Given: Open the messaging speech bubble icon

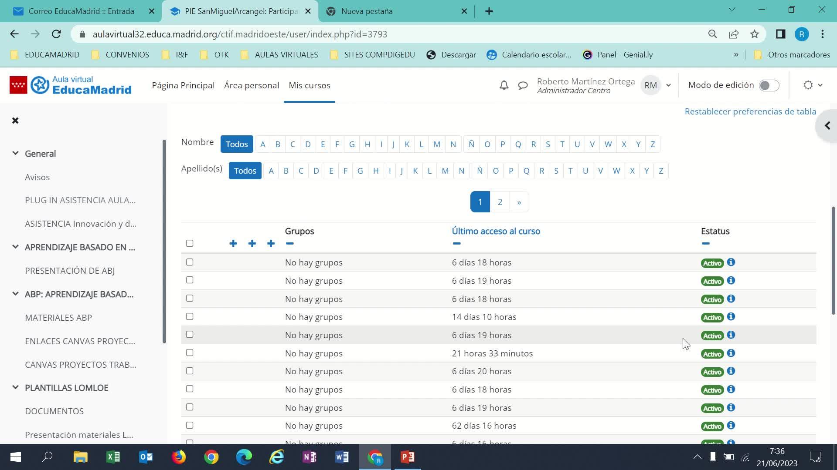Looking at the screenshot, I should click(523, 85).
